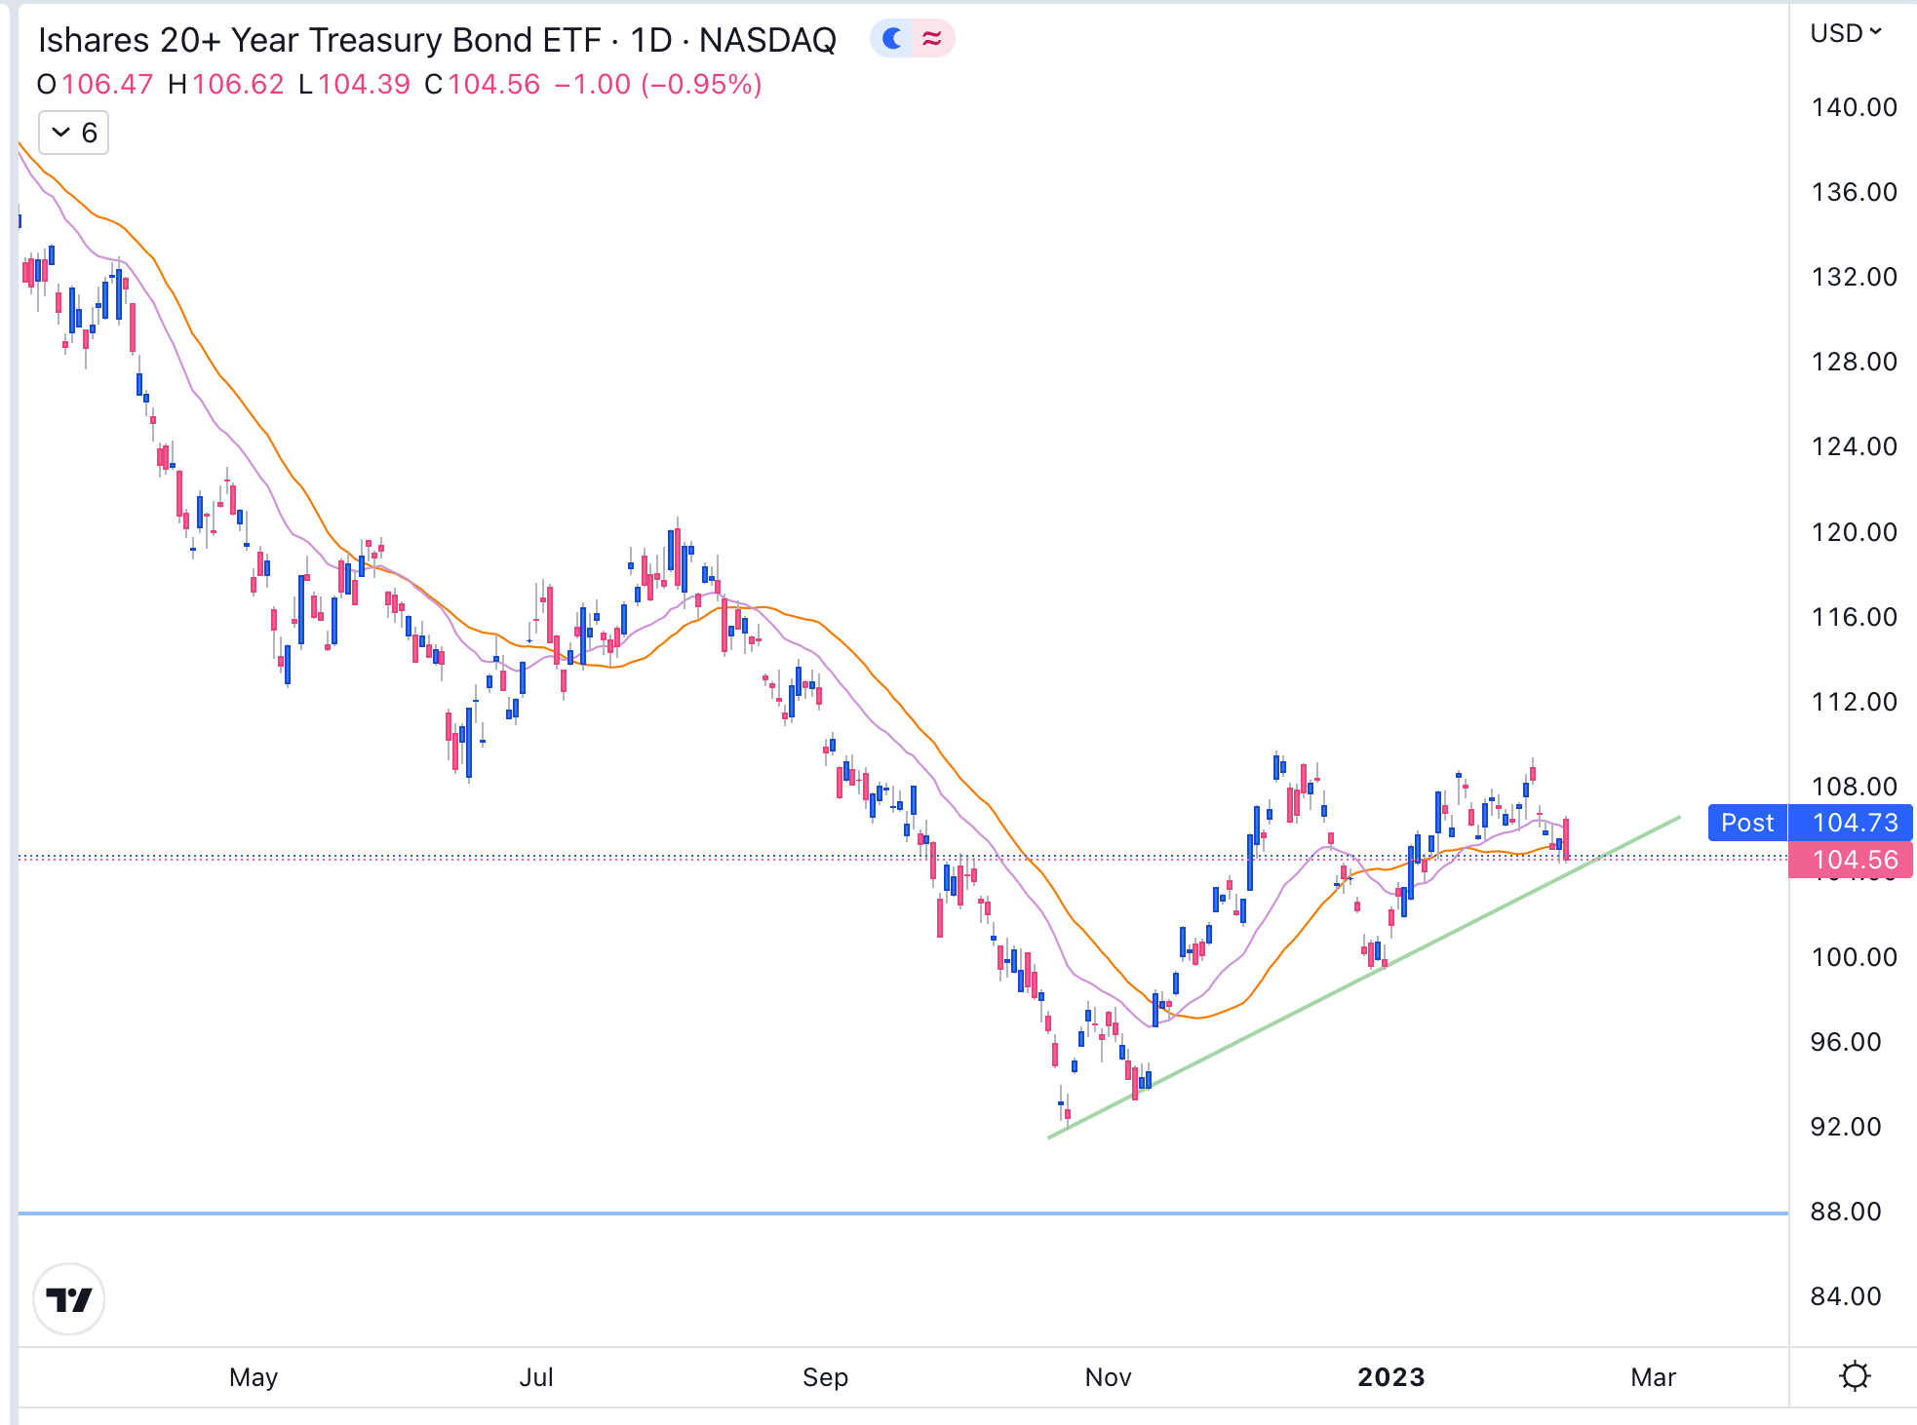Click the TradingView logo icon
This screenshot has height=1425, width=1917.
tap(69, 1299)
